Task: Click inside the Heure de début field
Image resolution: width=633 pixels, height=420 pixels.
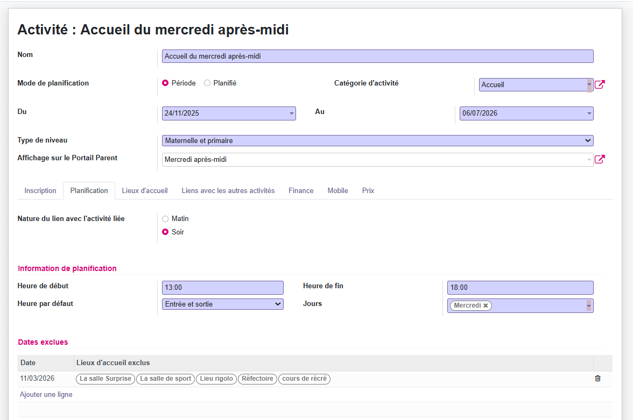Action: tap(222, 287)
